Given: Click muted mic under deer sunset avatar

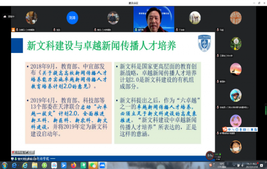Looking at the screenshot, I should 218,81.
